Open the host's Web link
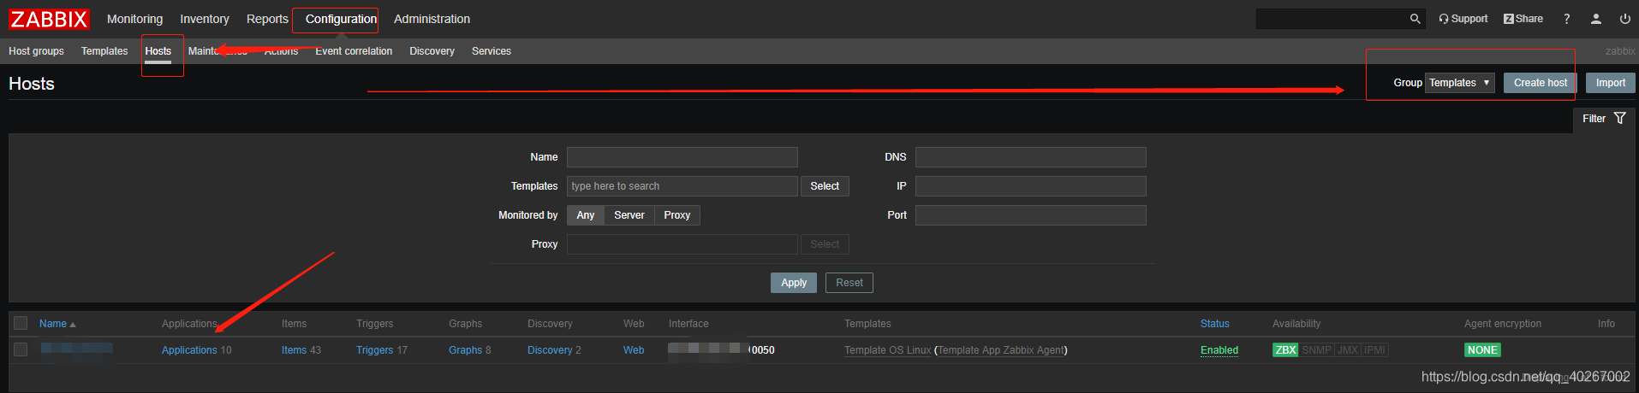Viewport: 1639px width, 393px height. 634,350
